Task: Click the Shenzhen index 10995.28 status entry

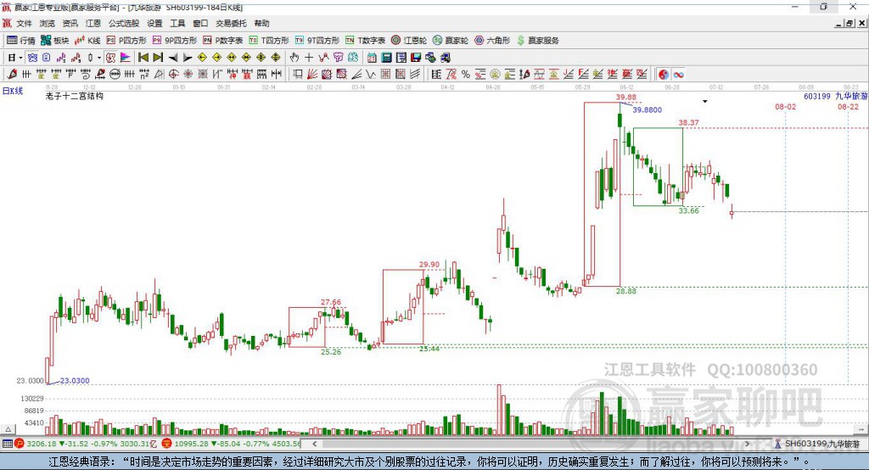Action: 232,444
